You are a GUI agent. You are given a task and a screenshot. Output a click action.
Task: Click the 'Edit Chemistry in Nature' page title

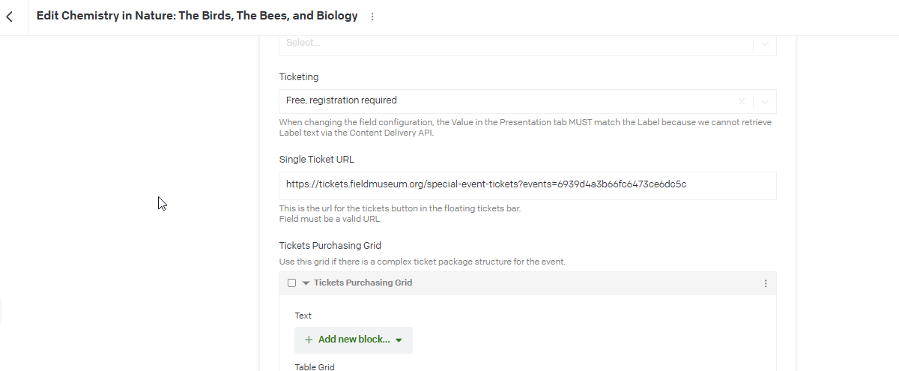(197, 16)
